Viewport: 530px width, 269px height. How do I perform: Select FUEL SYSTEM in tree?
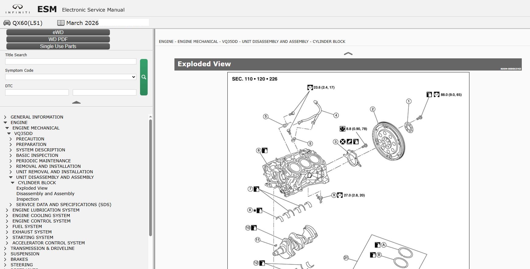27,226
